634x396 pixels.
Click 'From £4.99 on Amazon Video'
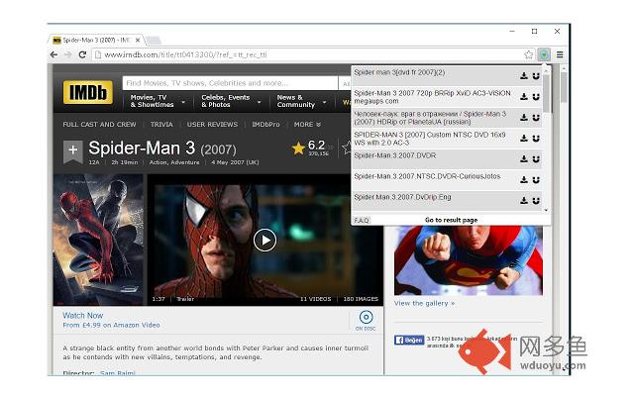point(111,325)
